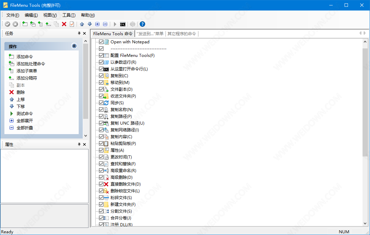
Task: Click the lock icon beside 删除锁定文件(L)
Action: (x=106, y=191)
